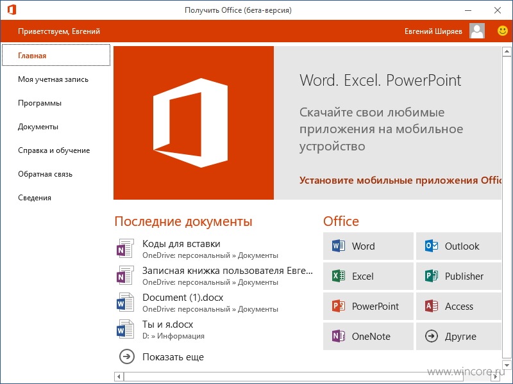Go to Программы section
Image resolution: width=513 pixels, height=384 pixels.
[40, 103]
